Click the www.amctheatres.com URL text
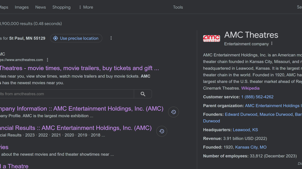 21,60
